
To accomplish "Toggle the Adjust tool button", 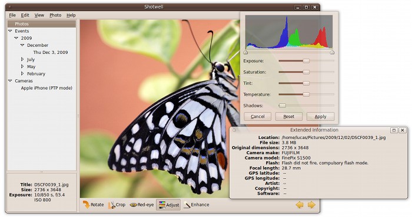I will pos(169,205).
